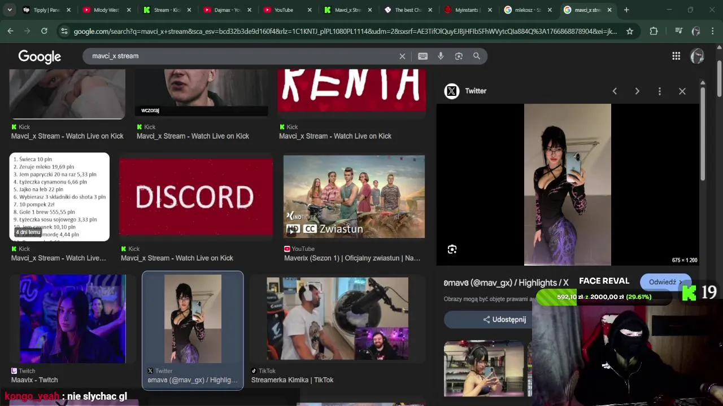Search by image with the Lens icon

[459, 56]
